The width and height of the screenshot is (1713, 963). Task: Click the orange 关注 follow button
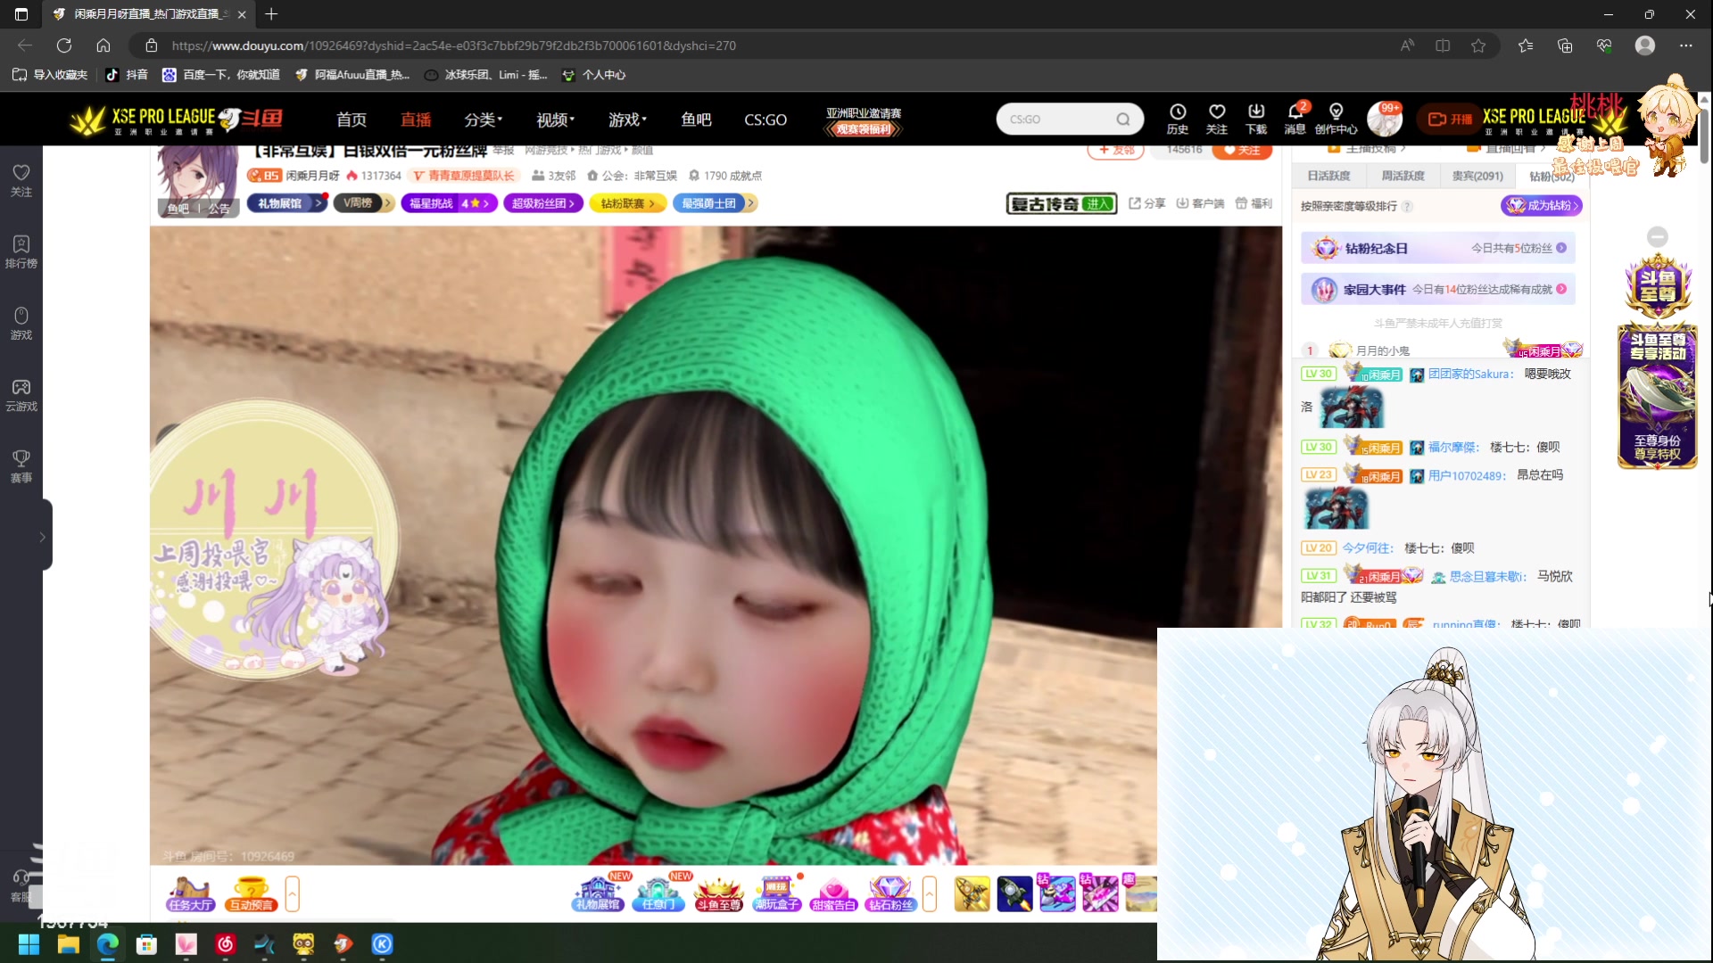(1243, 152)
